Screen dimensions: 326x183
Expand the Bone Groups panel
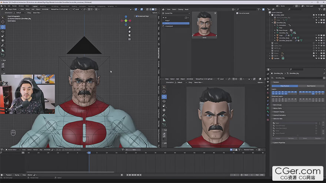pyautogui.click(x=277, y=105)
